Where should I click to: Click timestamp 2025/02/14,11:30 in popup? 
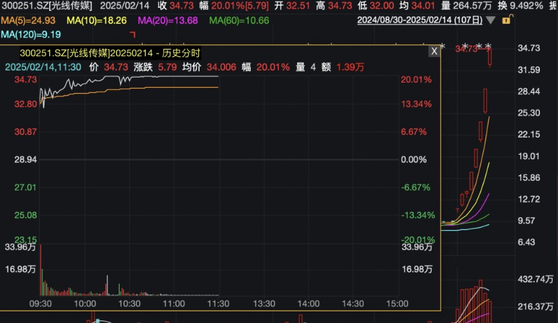coord(43,67)
